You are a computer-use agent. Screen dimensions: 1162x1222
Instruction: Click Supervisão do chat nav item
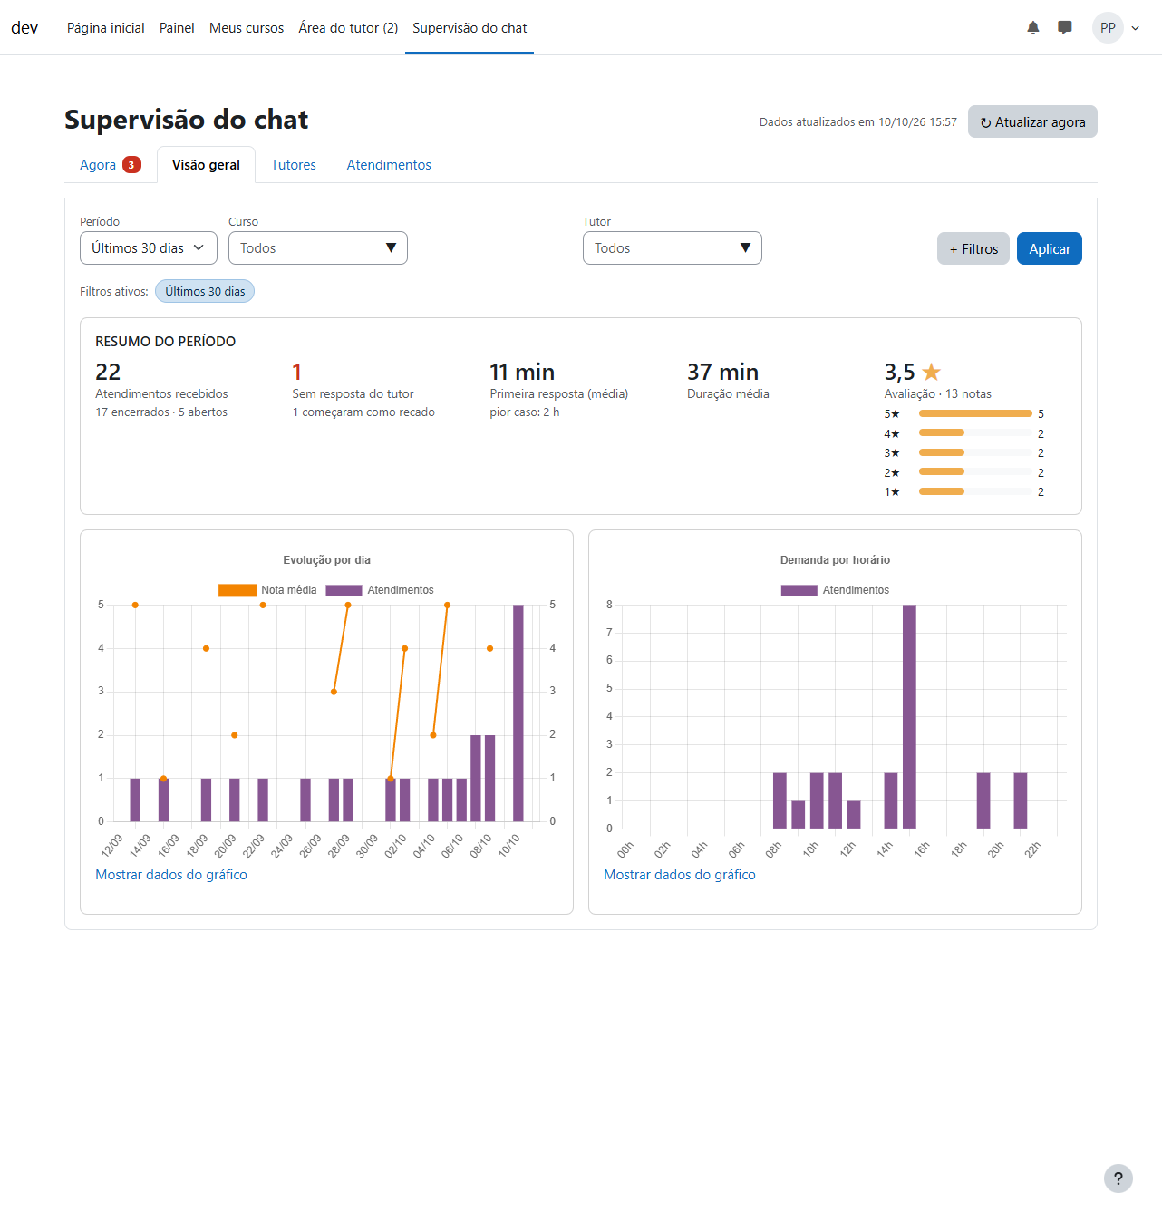pos(470,28)
